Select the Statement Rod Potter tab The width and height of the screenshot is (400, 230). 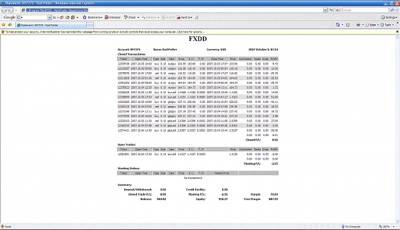[51, 25]
